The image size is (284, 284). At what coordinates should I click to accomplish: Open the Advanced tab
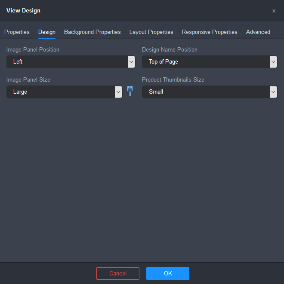(x=258, y=32)
